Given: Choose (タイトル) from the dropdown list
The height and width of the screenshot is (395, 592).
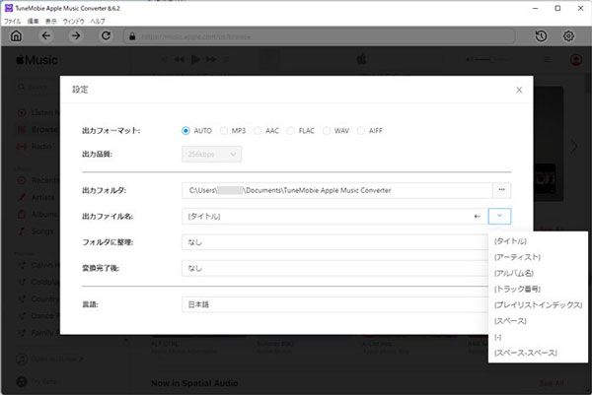Looking at the screenshot, I should pyautogui.click(x=538, y=241).
